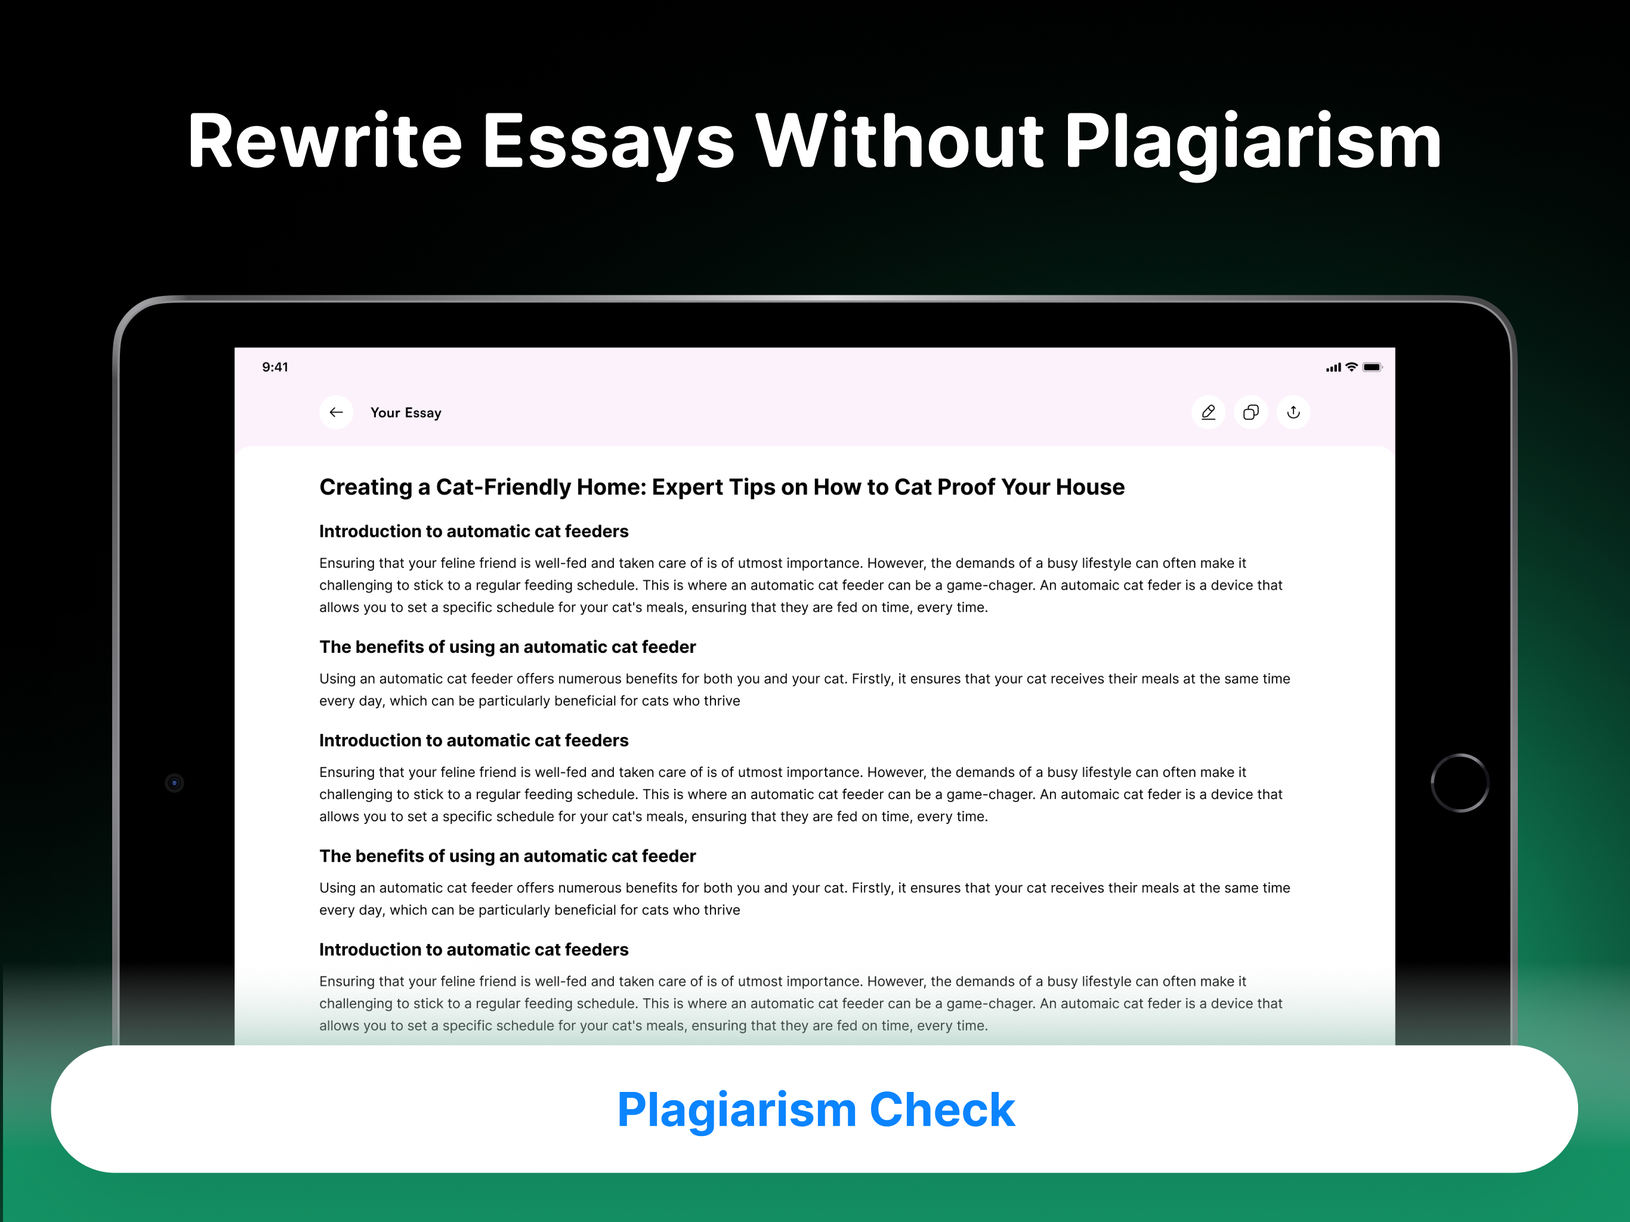Screen dimensions: 1630x1222
Task: Tap the back arrow button
Action: [x=336, y=412]
